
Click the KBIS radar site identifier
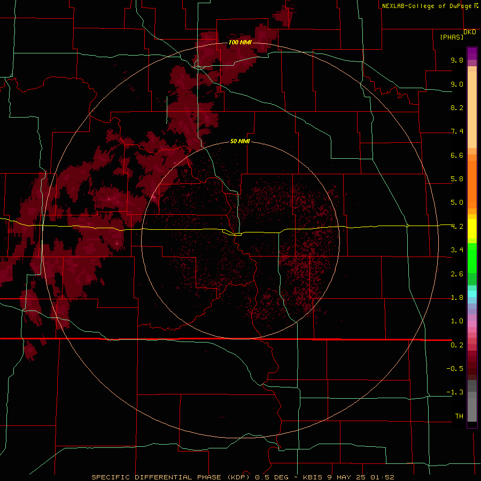313,477
